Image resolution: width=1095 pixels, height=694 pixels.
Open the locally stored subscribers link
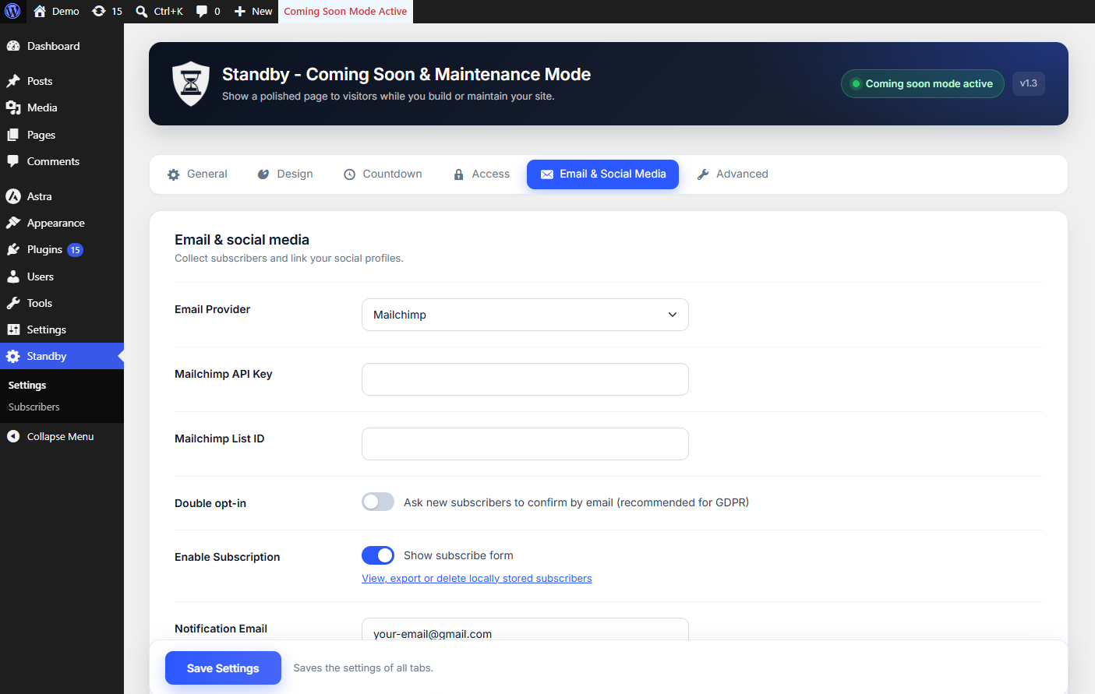click(x=477, y=578)
